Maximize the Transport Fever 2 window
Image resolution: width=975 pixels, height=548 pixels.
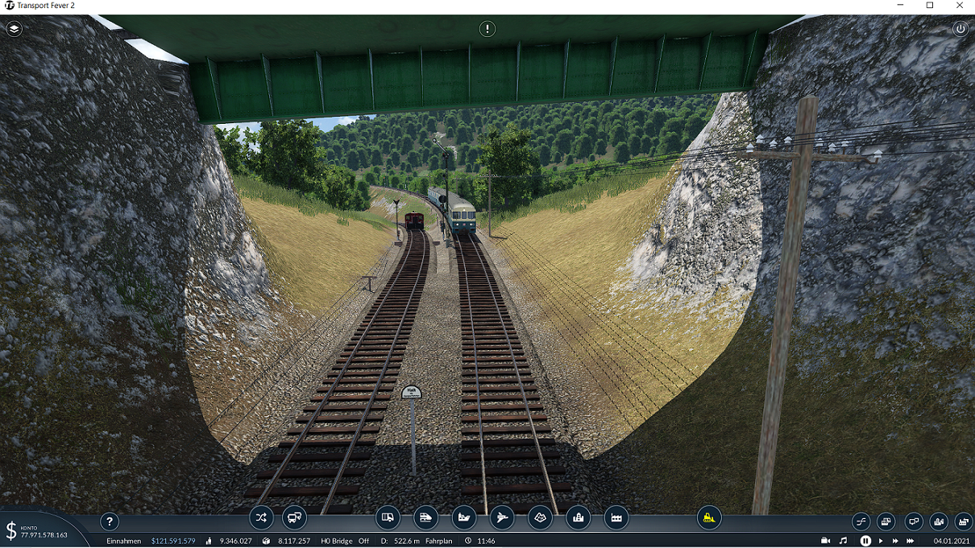(930, 6)
